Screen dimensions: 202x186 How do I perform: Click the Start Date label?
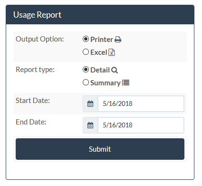33,101
